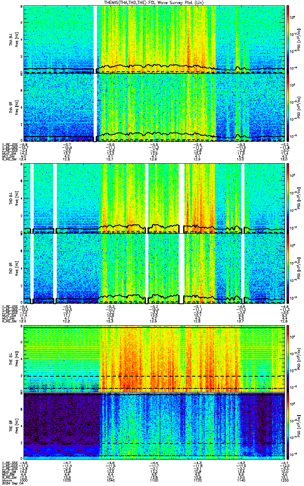
Task: Click the 1100 time tick label
Action: pos(154,480)
